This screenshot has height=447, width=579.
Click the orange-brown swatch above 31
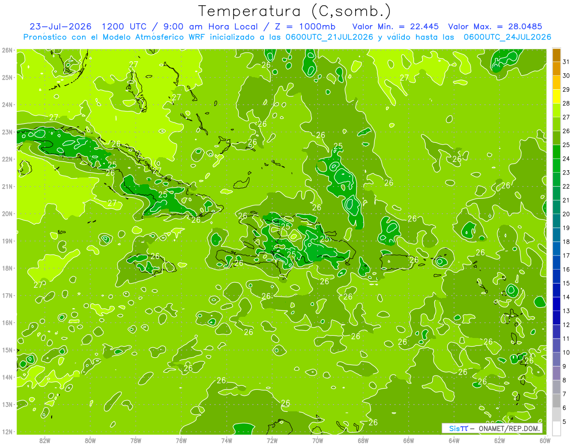point(556,55)
